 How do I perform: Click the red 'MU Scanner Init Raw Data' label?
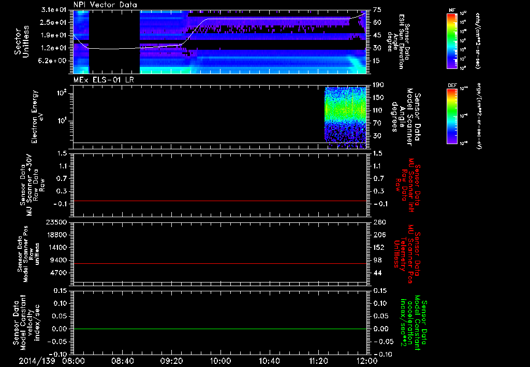point(408,185)
